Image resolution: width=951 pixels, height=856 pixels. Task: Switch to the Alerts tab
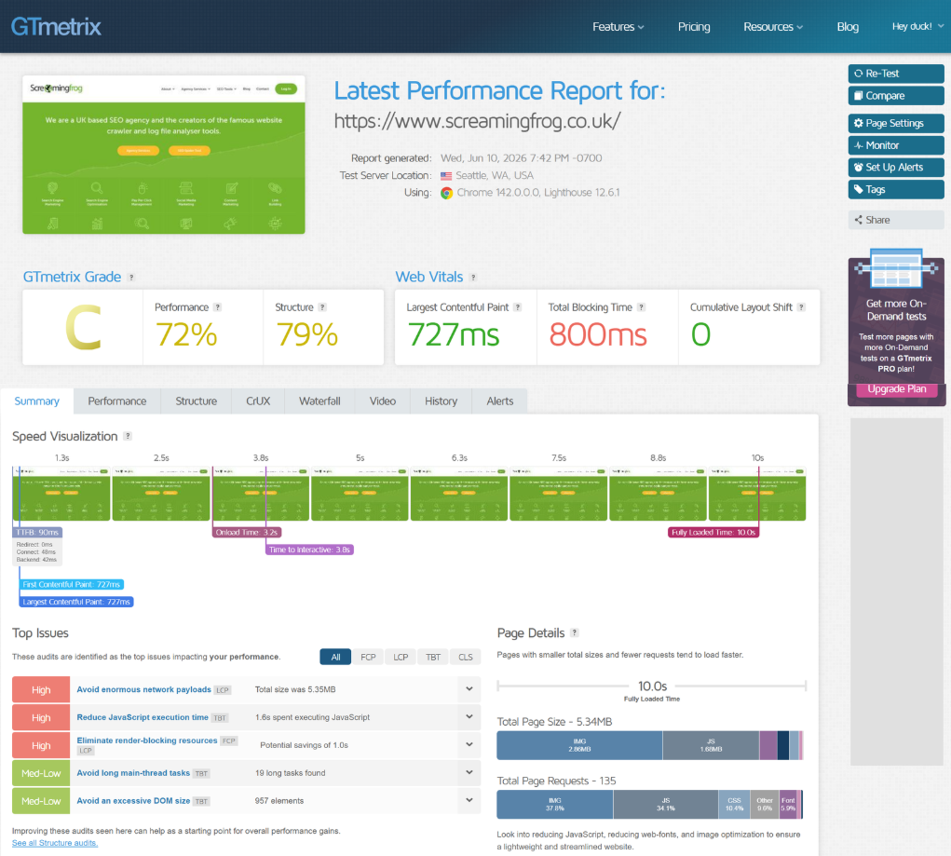(x=500, y=401)
